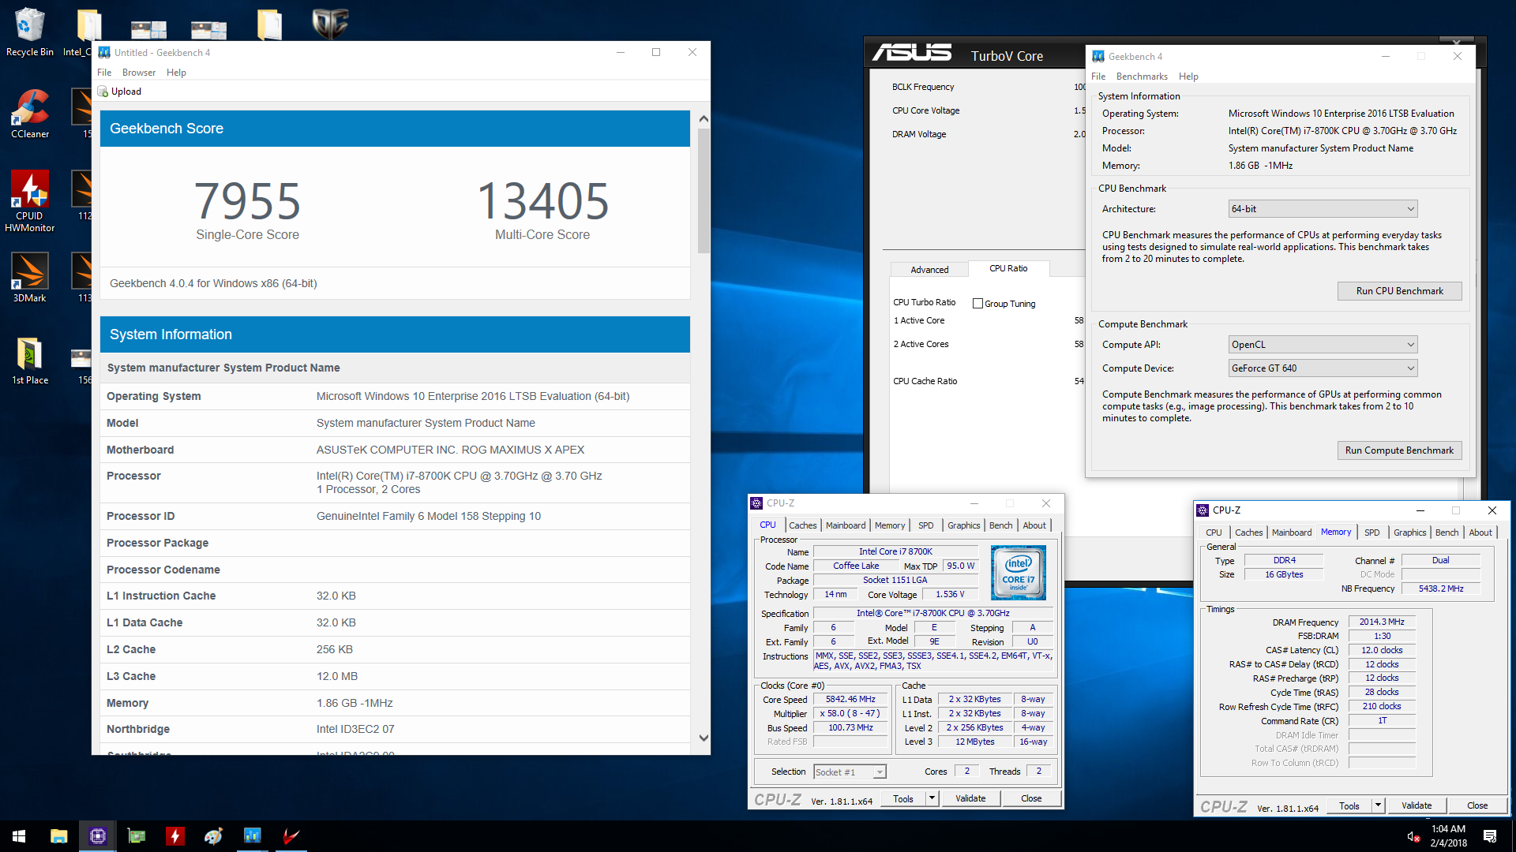Open Help menu in Untitled Geekbench window

176,73
